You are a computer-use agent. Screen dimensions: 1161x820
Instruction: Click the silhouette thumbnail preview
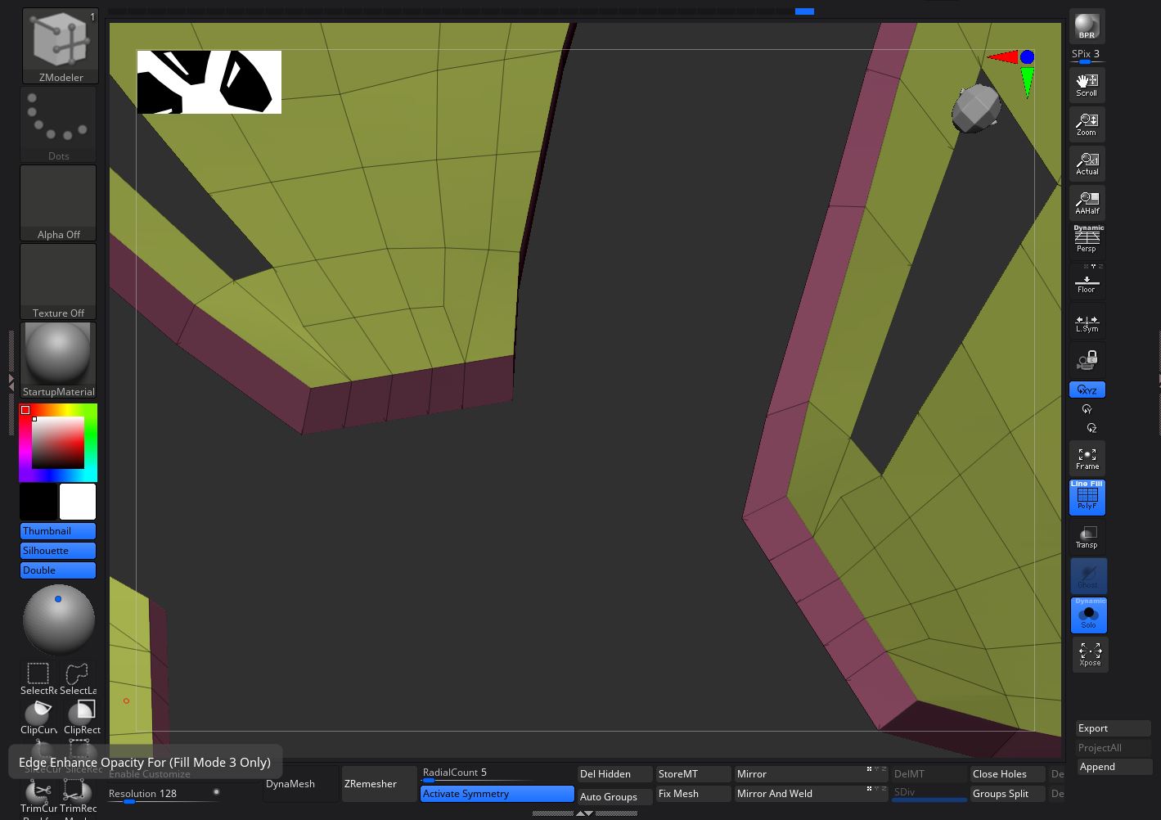click(209, 82)
